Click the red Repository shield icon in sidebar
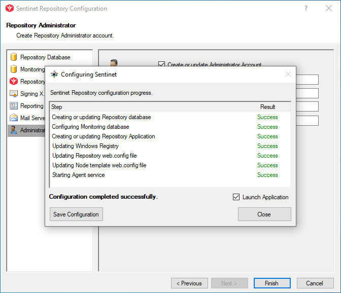341x293 pixels. [14, 81]
